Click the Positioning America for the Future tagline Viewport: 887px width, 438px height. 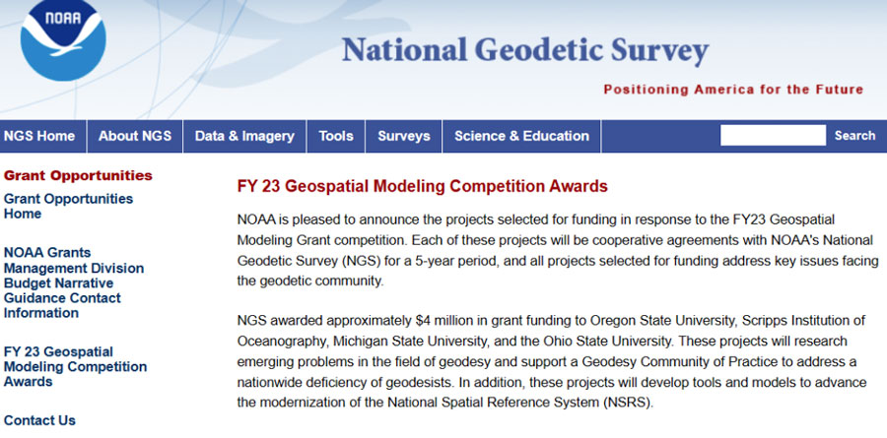pyautogui.click(x=733, y=90)
